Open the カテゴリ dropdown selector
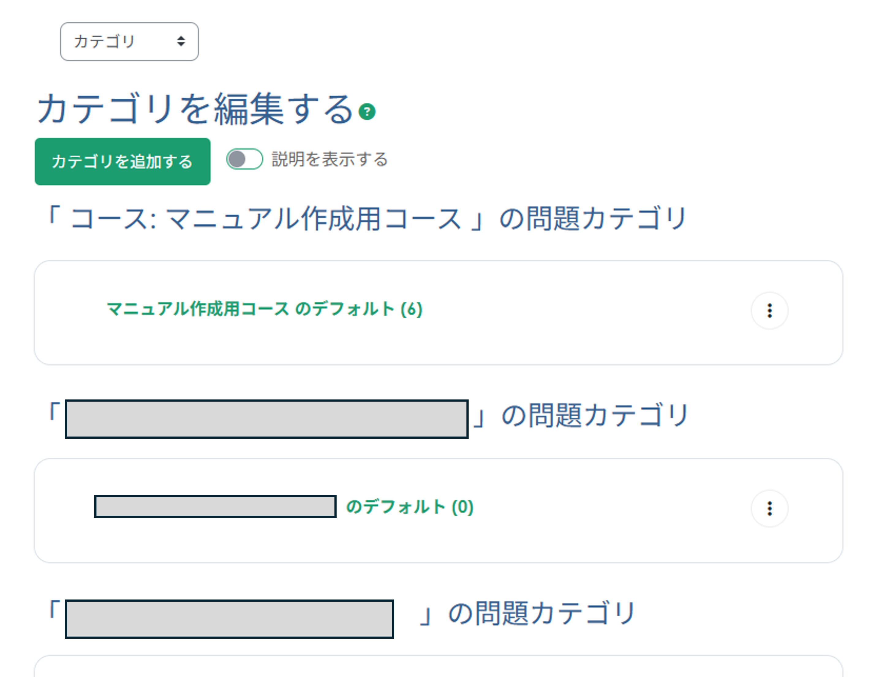894x677 pixels. [129, 42]
